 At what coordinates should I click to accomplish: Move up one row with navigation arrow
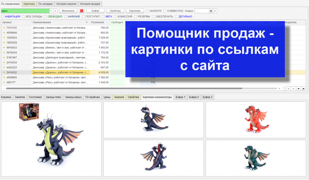[293, 88]
